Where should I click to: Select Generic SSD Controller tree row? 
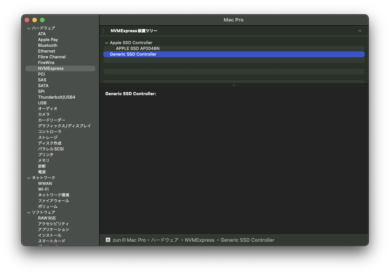point(234,54)
